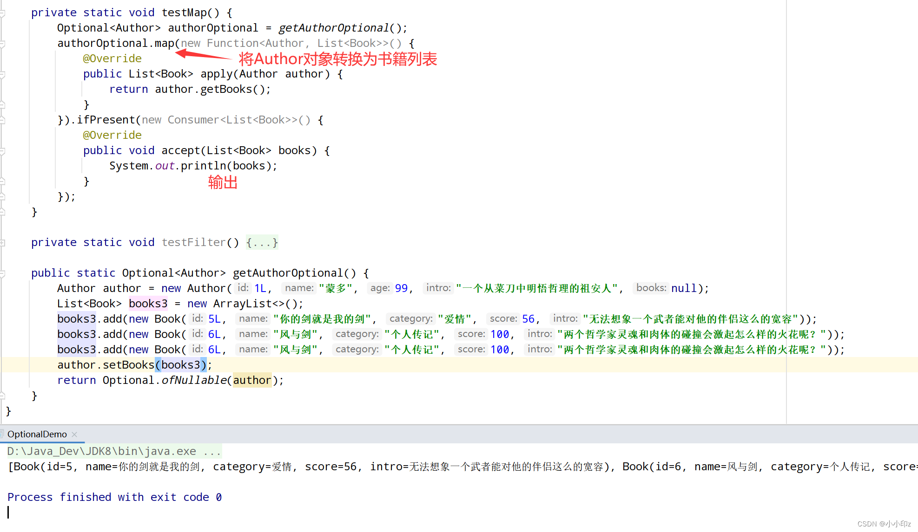Click the first @Override annotation
Viewport: 918px width, 532px height.
112,59
